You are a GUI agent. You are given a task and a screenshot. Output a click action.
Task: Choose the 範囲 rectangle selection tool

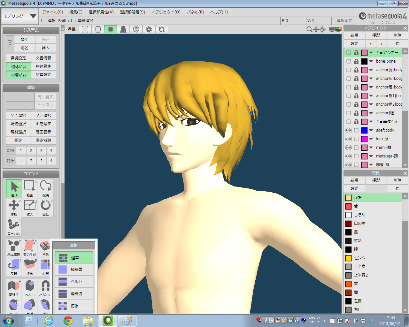(30, 189)
